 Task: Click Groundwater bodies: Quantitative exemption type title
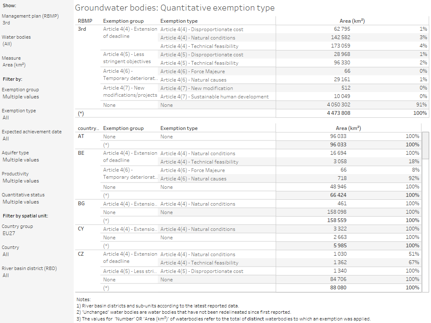(x=175, y=8)
